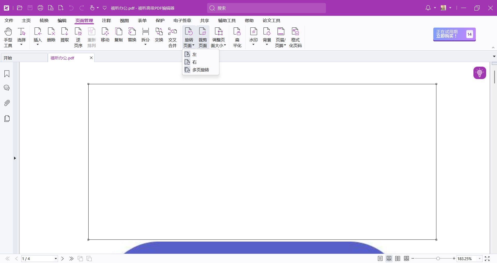
Task: Click the trial purchase banner button
Action: click(x=454, y=34)
